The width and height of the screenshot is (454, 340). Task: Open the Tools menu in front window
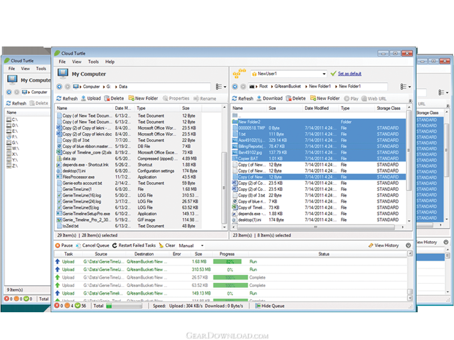(x=93, y=62)
